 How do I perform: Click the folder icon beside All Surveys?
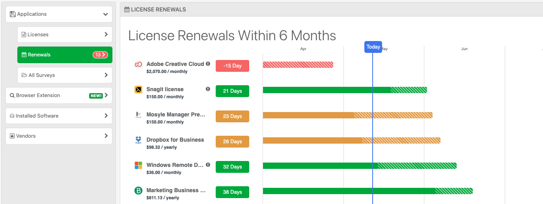click(x=24, y=75)
